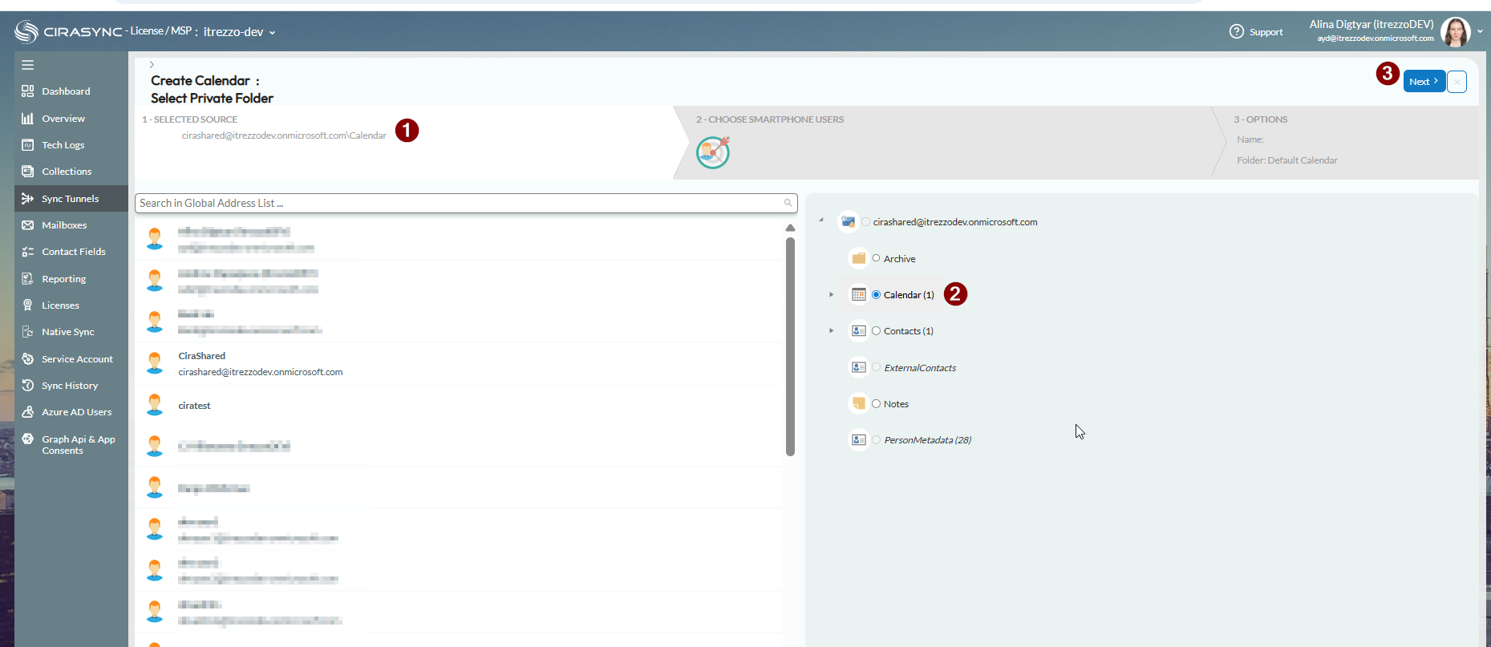This screenshot has width=1491, height=647.
Task: Collapse the cirashared mailbox tree node
Action: 821,220
